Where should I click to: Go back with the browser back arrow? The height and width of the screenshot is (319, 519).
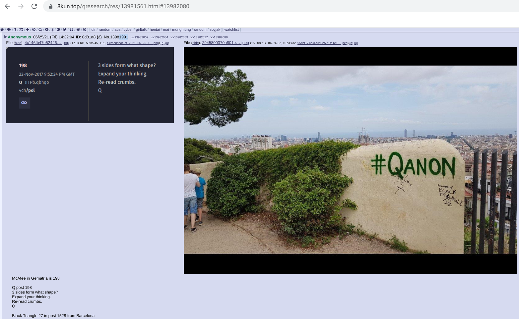click(8, 6)
